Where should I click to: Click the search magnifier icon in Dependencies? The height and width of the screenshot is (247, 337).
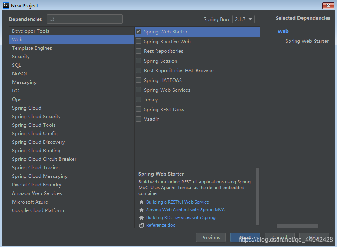tap(52, 19)
